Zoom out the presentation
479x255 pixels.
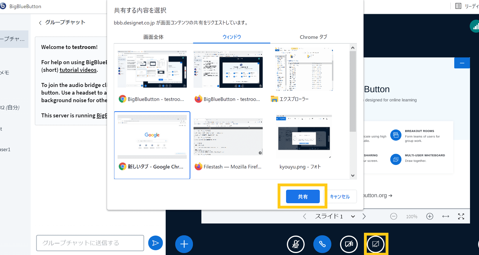[394, 216]
